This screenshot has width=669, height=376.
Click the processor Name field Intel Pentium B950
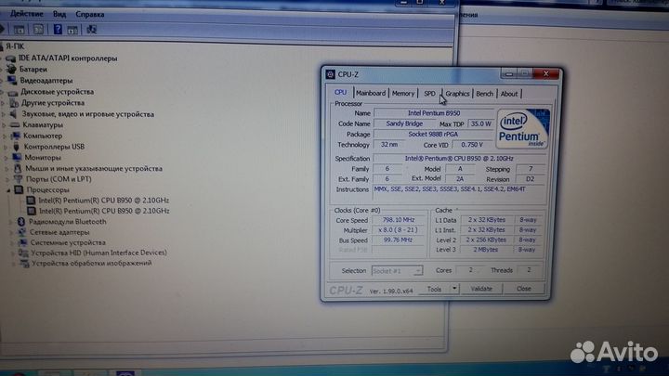[434, 113]
